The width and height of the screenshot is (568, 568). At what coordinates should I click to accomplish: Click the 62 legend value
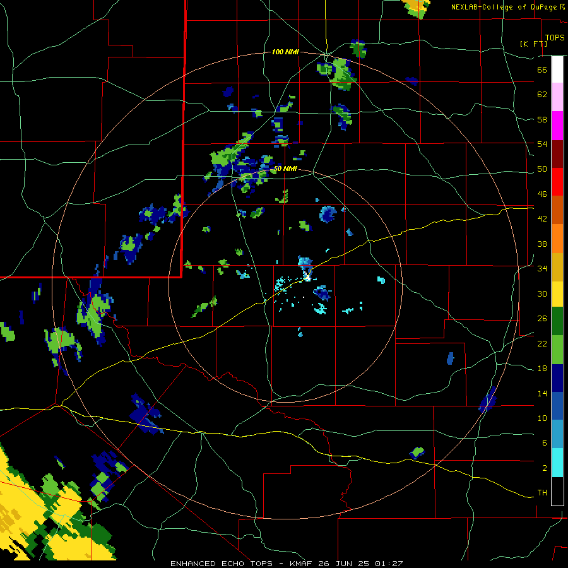542,95
